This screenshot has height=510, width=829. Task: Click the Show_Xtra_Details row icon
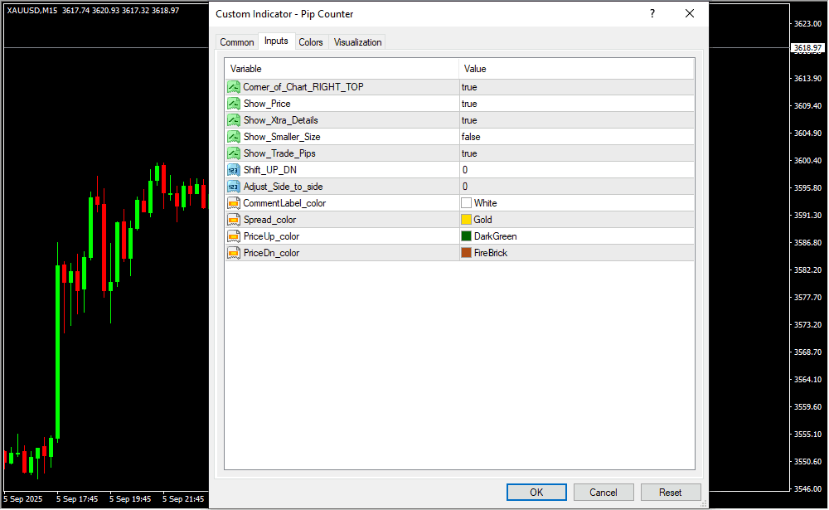(233, 120)
